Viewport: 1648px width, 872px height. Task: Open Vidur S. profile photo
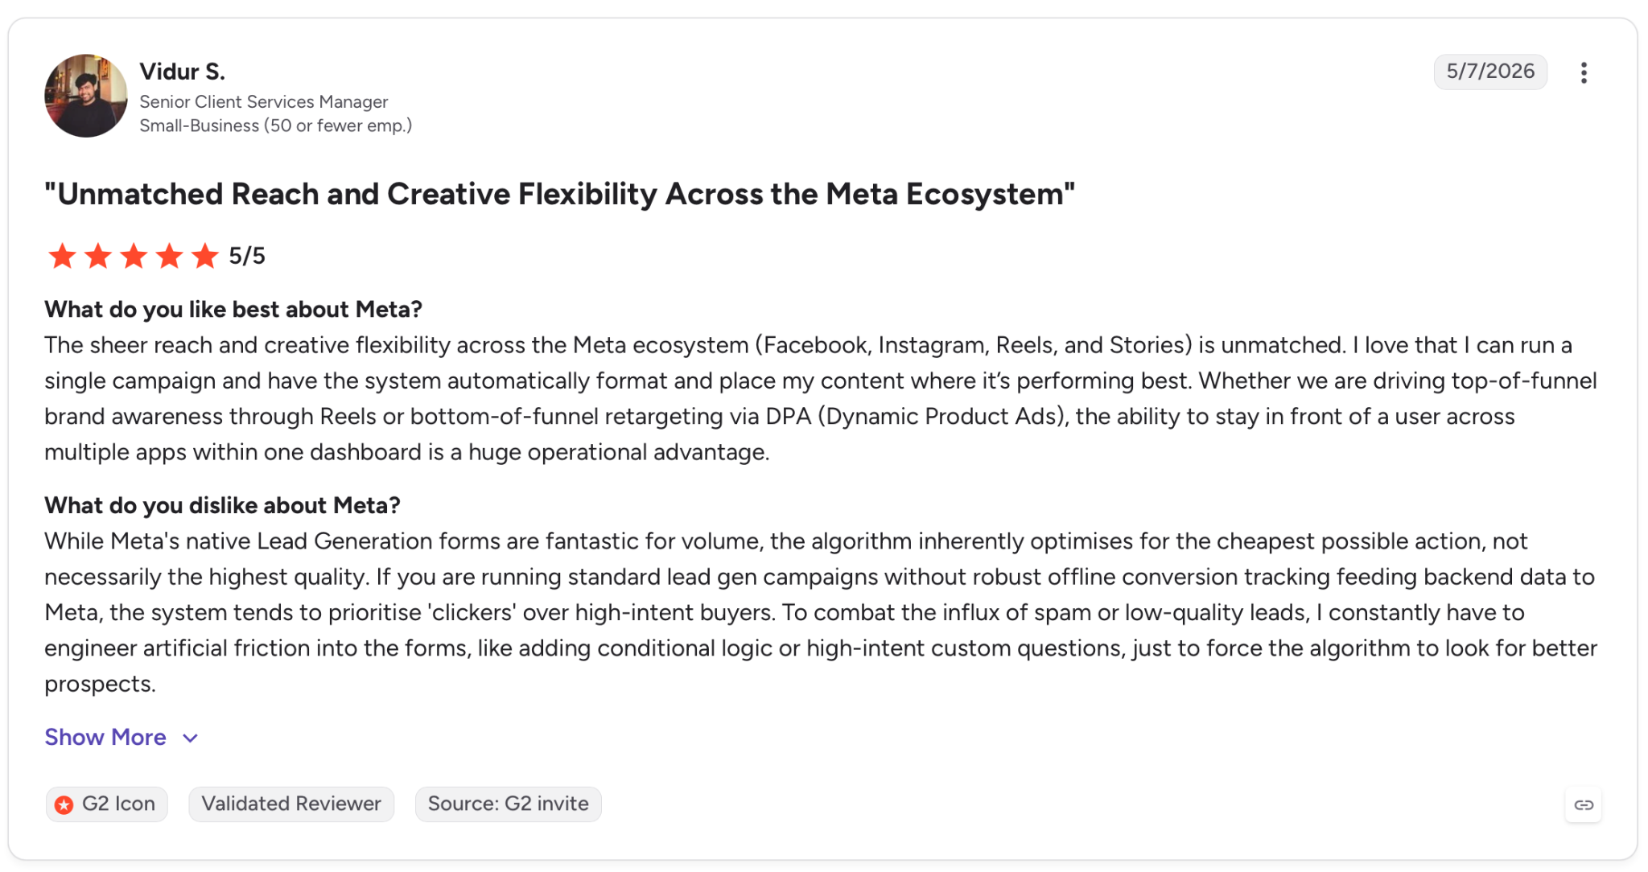pos(85,96)
